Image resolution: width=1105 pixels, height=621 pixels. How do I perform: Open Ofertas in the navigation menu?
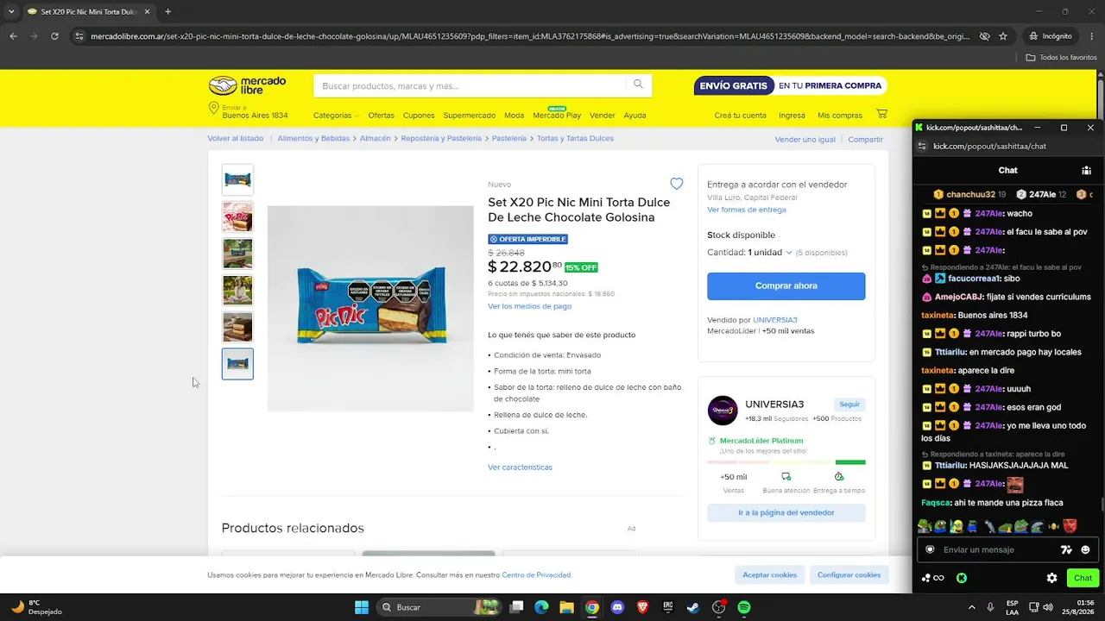coord(381,116)
